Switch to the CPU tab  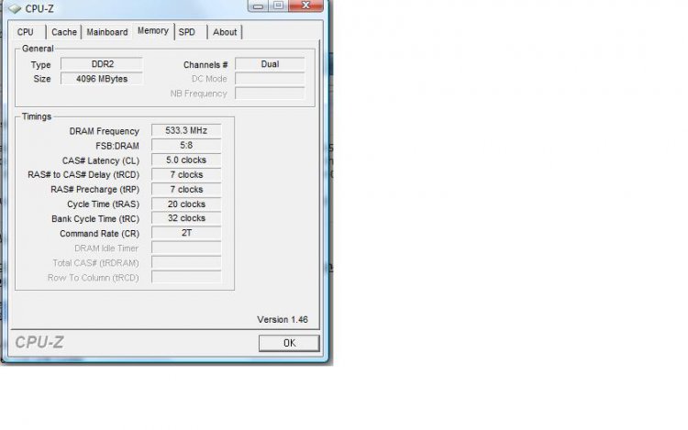(26, 32)
